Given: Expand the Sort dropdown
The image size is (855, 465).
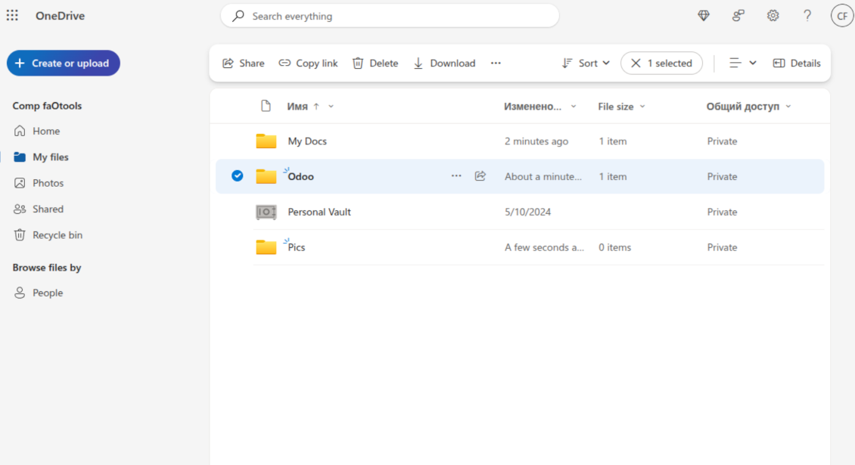Looking at the screenshot, I should click(586, 64).
